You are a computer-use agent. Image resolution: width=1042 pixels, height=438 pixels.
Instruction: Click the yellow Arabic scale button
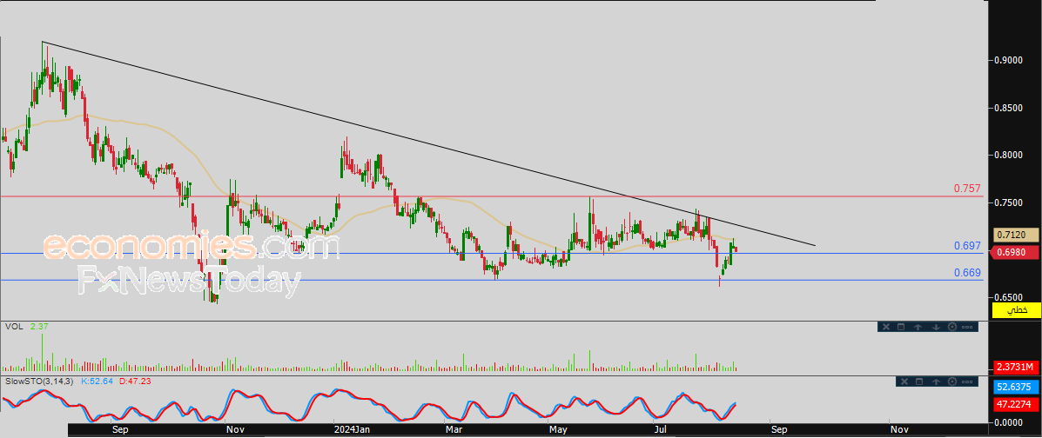pos(1016,310)
